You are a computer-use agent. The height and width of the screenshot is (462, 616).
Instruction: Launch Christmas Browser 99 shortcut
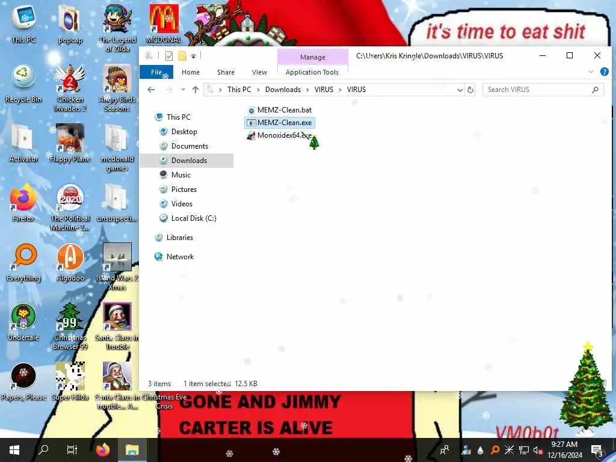(x=70, y=326)
